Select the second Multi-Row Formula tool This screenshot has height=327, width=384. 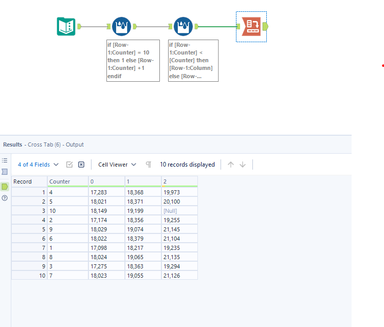coord(183,26)
